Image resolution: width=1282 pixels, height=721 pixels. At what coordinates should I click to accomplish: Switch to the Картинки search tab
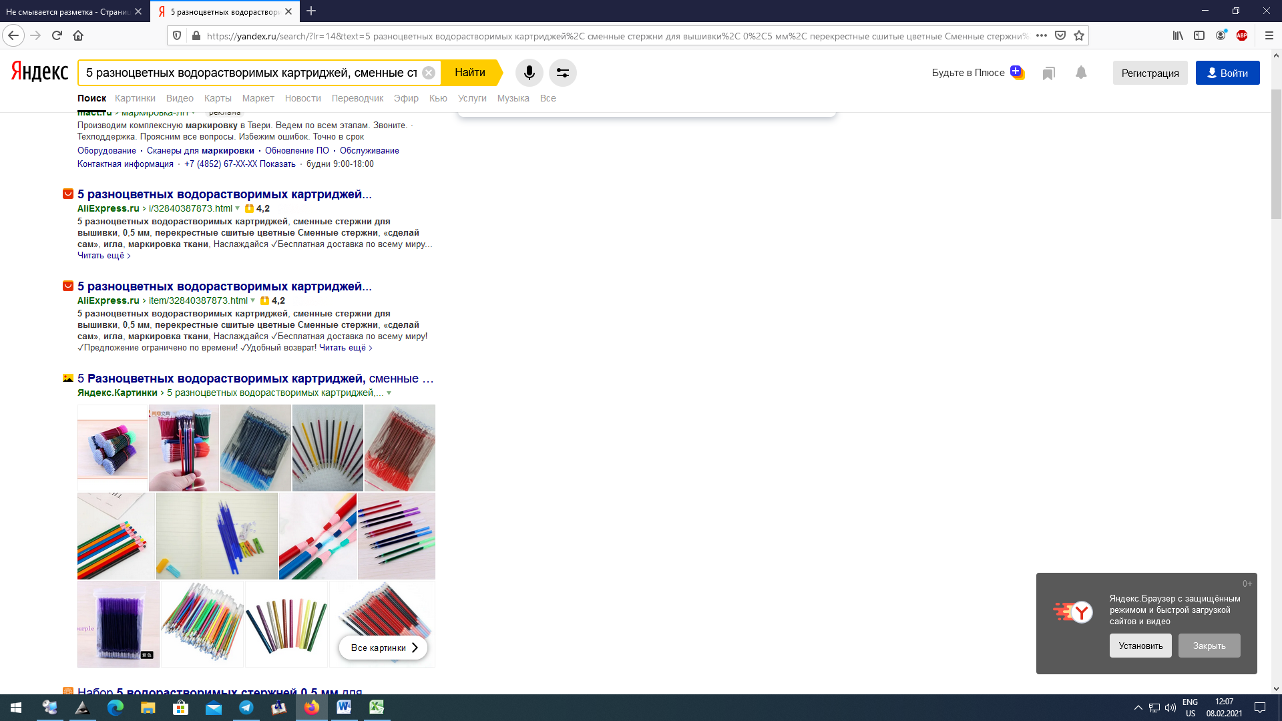(x=135, y=98)
